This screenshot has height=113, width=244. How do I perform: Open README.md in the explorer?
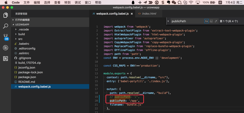[x=27, y=82]
